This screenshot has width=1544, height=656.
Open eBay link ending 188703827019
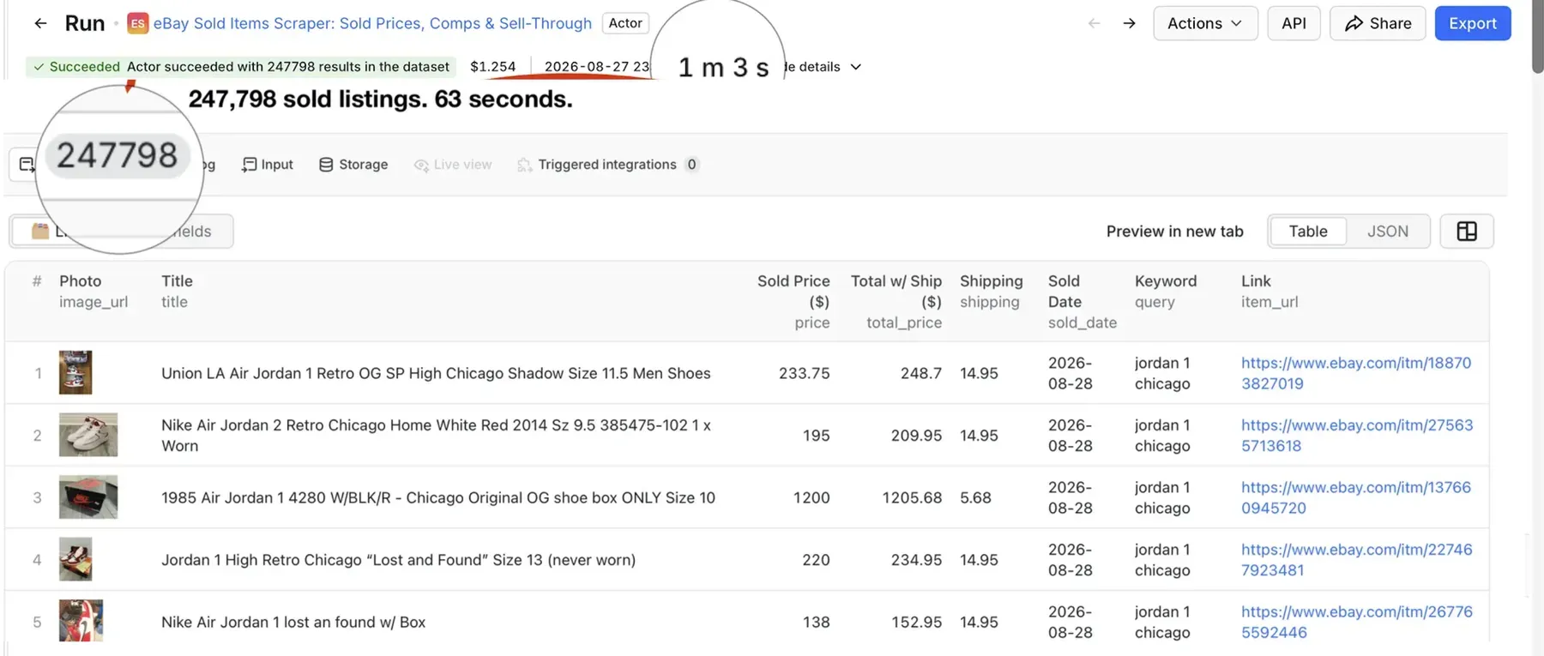(x=1356, y=373)
